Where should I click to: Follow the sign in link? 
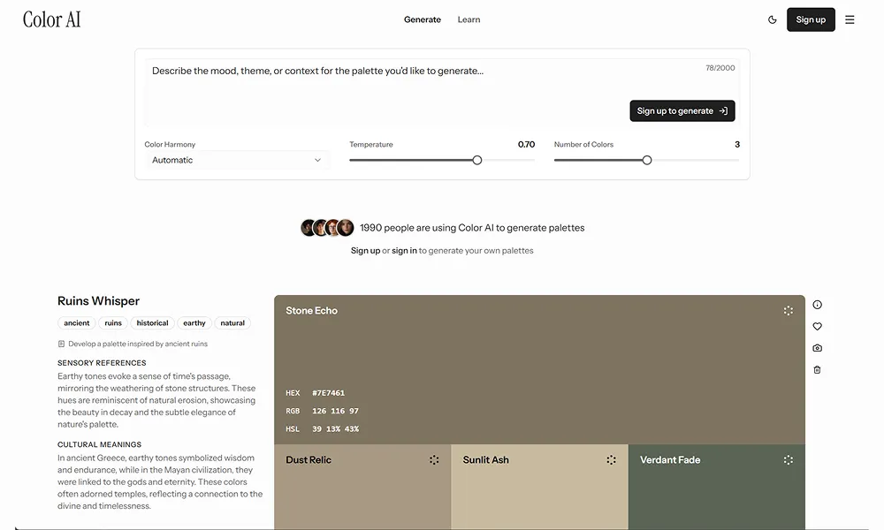[x=404, y=251]
